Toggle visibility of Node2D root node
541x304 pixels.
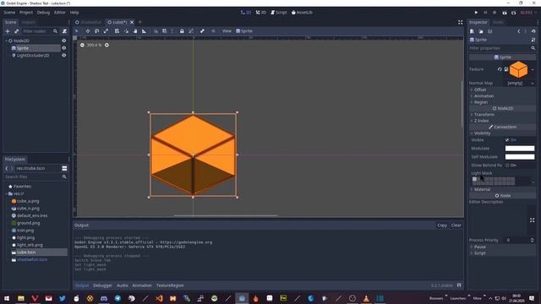[64, 41]
